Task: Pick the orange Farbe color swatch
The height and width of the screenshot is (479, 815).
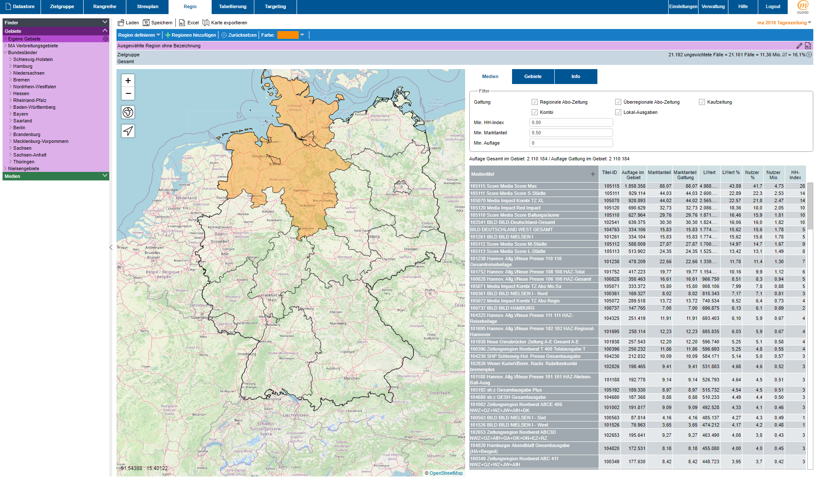Action: click(x=288, y=35)
